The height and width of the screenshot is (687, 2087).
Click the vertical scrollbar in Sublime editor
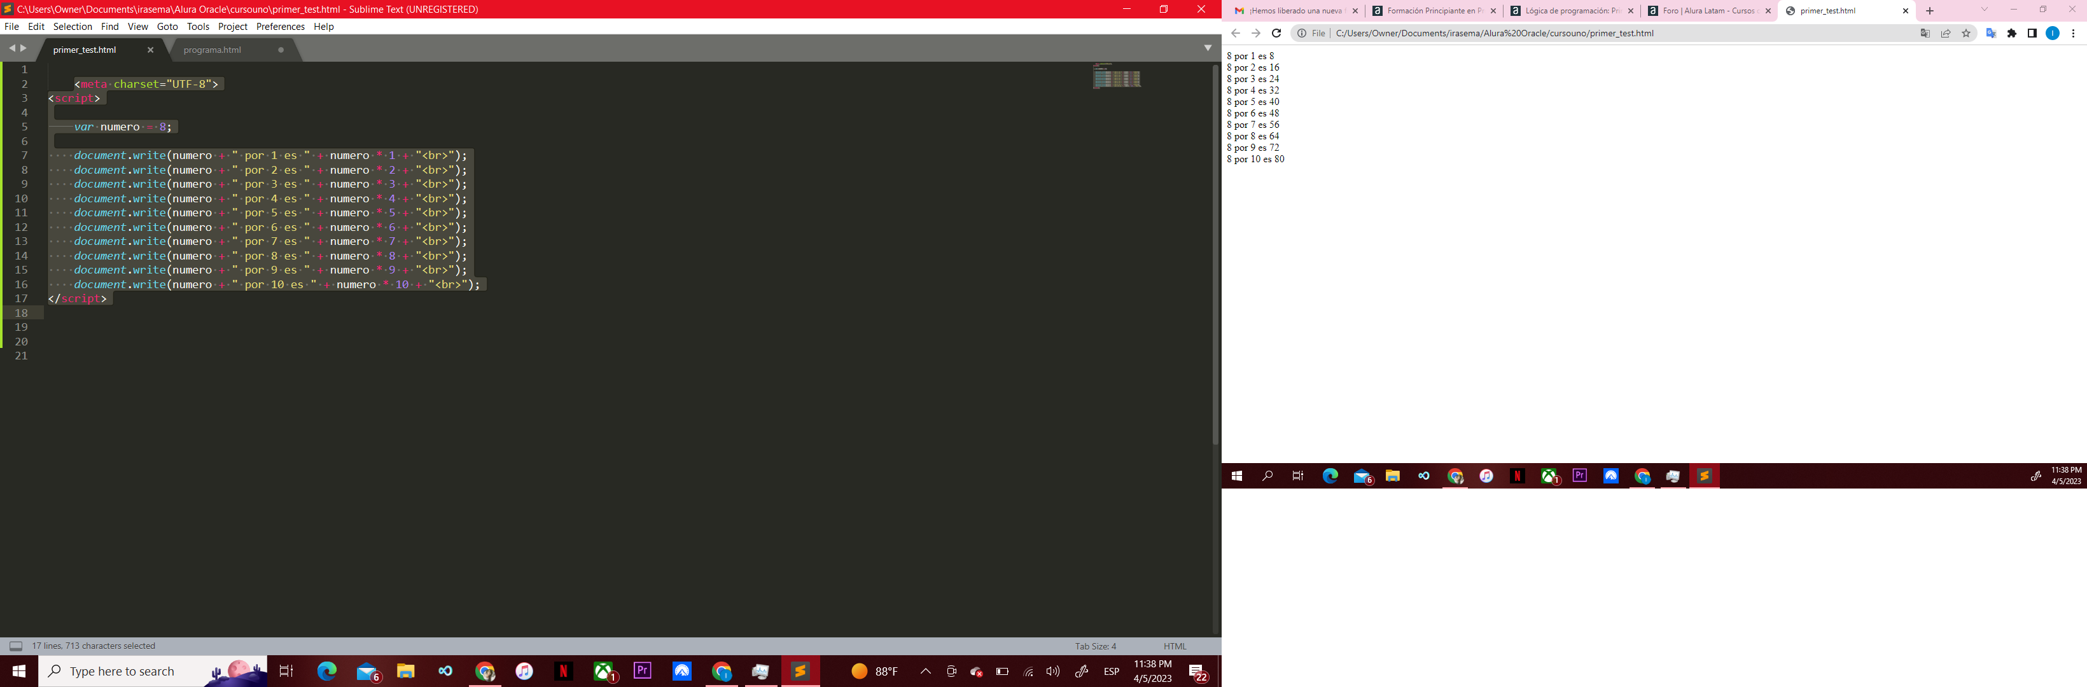click(1215, 254)
